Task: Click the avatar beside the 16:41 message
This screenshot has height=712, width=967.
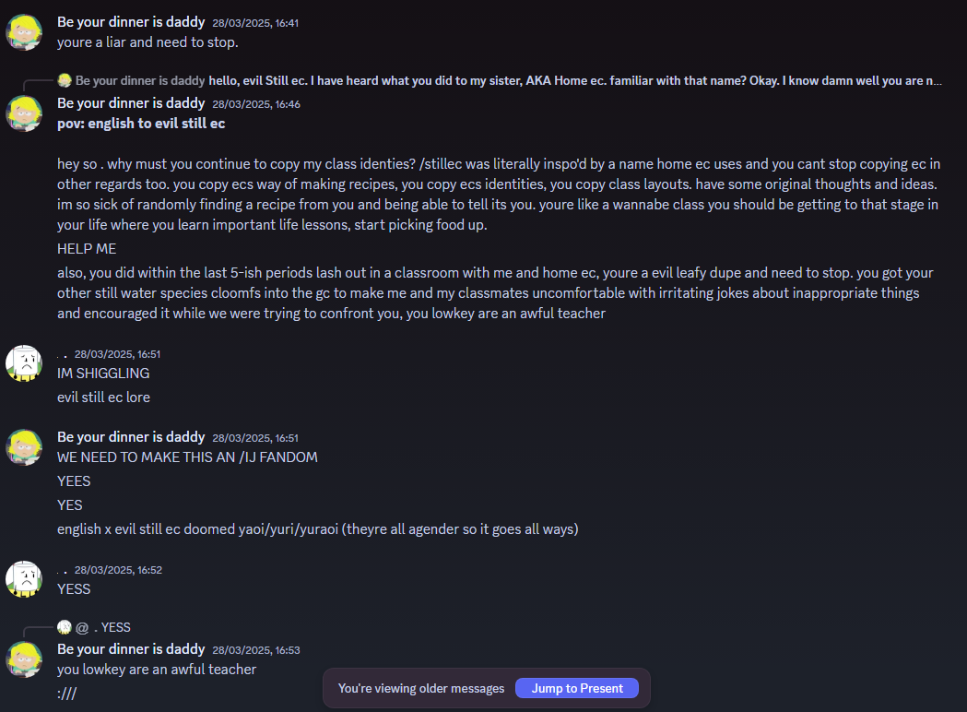Action: tap(24, 31)
